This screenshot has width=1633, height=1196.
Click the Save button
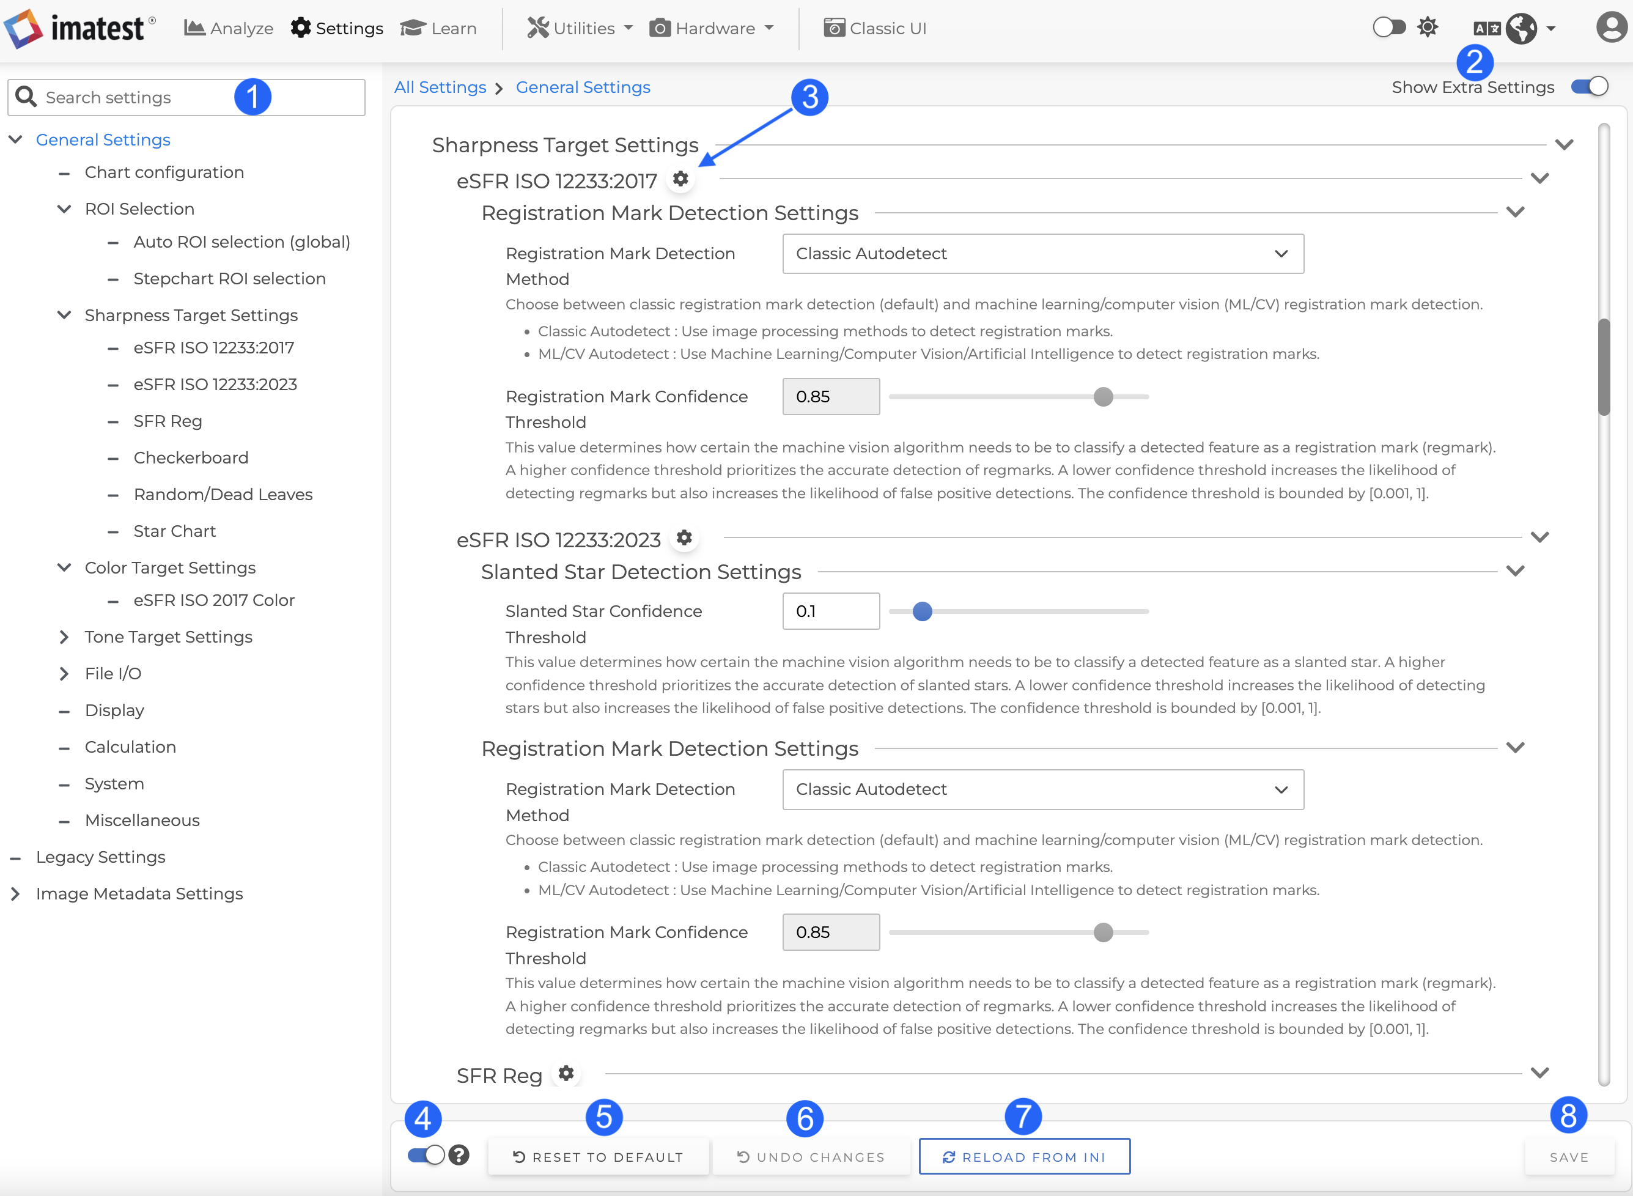coord(1569,1157)
